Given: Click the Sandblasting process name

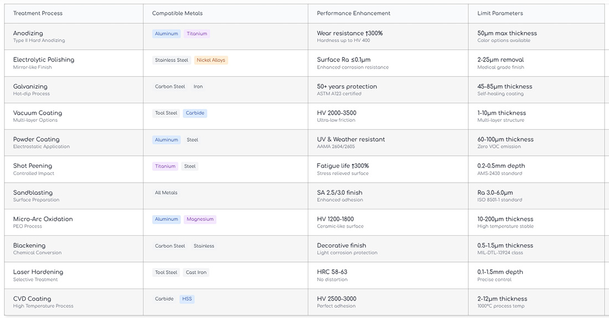Looking at the screenshot, I should [33, 192].
